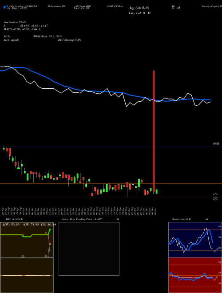The image size is (222, 293).
Task: Click the 'Avg Vol: 0.18' value
Action: tap(139, 8)
